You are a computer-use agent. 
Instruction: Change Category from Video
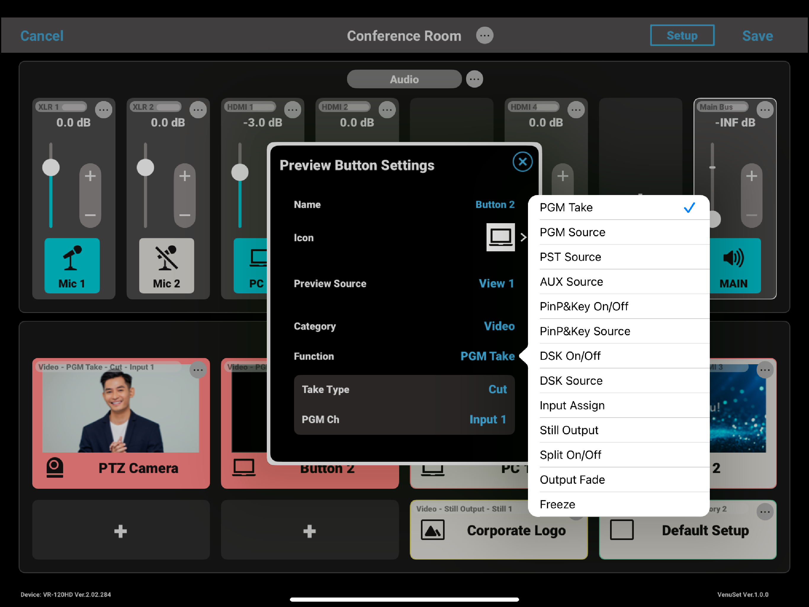pos(499,326)
